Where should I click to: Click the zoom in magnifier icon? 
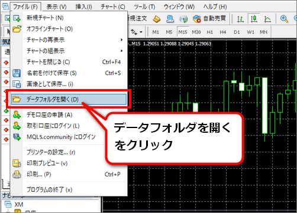[284, 19]
